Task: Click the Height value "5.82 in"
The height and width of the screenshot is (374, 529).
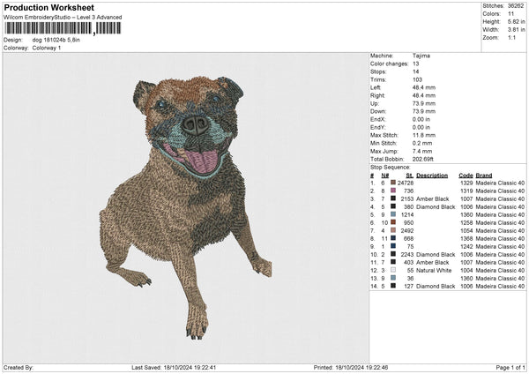Action: 516,21
